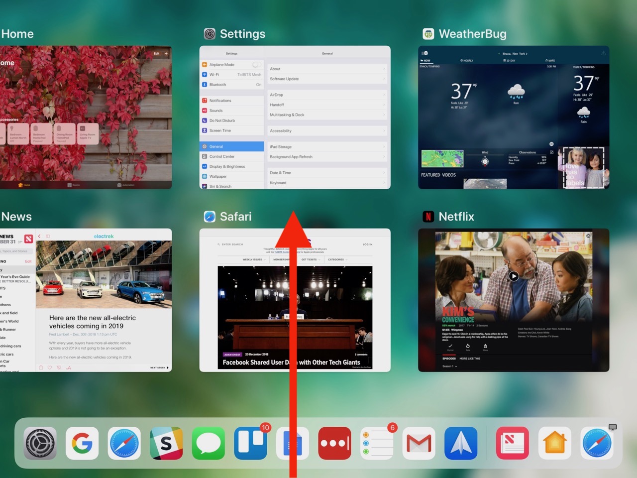Open the Facebook Shared User Data article
Screen dimensions: 637x478
click(291, 362)
